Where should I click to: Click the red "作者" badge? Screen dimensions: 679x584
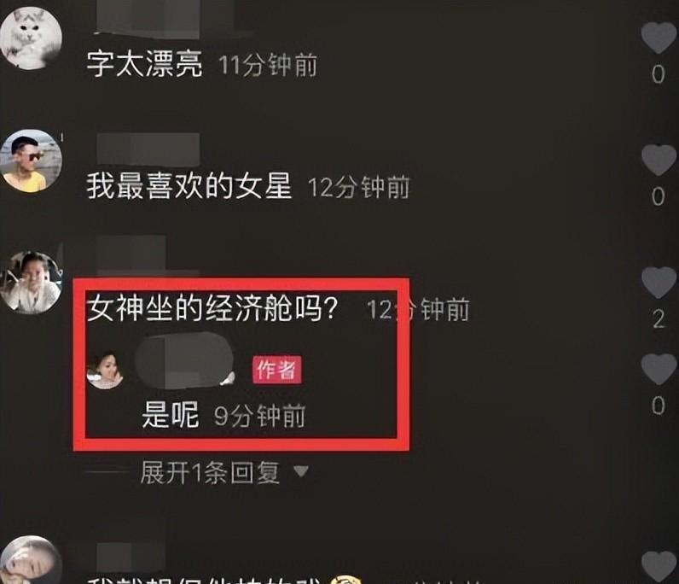click(x=277, y=370)
